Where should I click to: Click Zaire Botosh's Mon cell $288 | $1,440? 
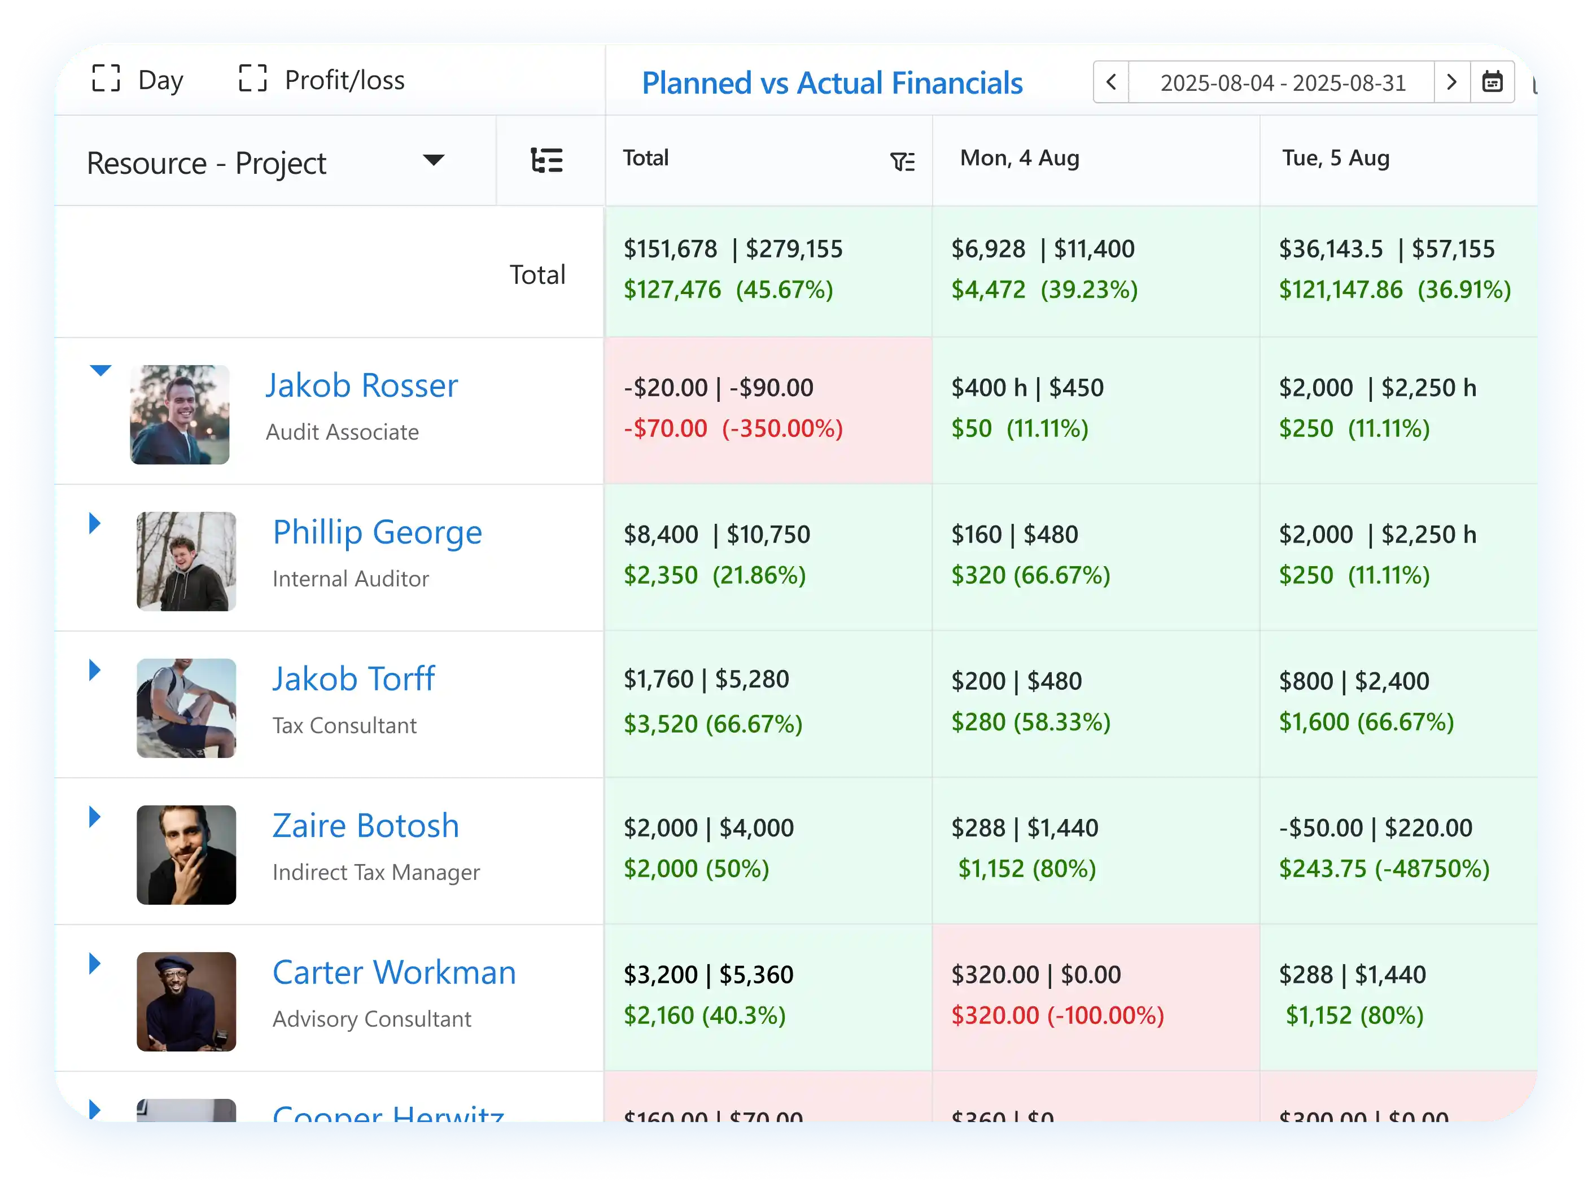click(x=1095, y=851)
